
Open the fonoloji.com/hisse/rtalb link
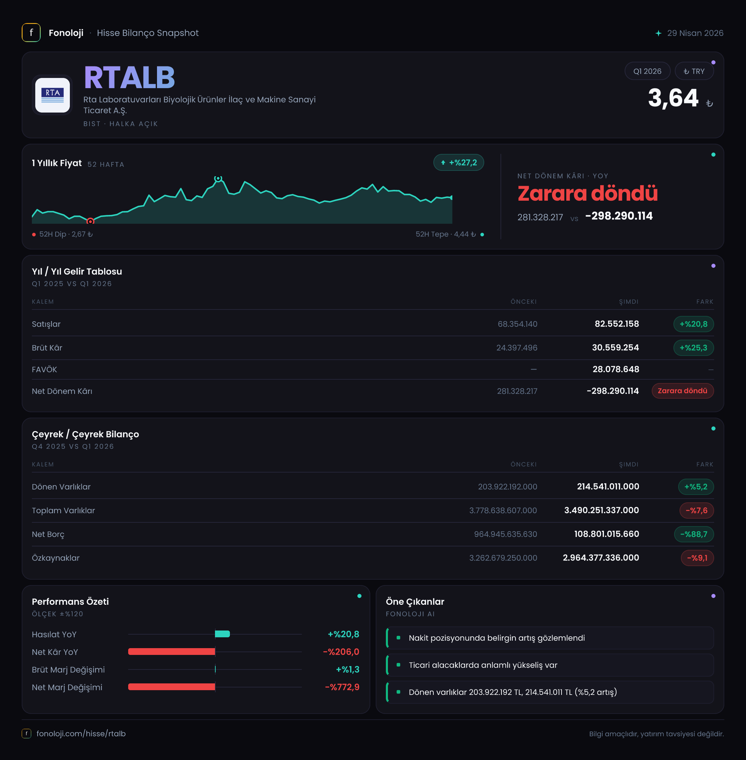click(81, 733)
